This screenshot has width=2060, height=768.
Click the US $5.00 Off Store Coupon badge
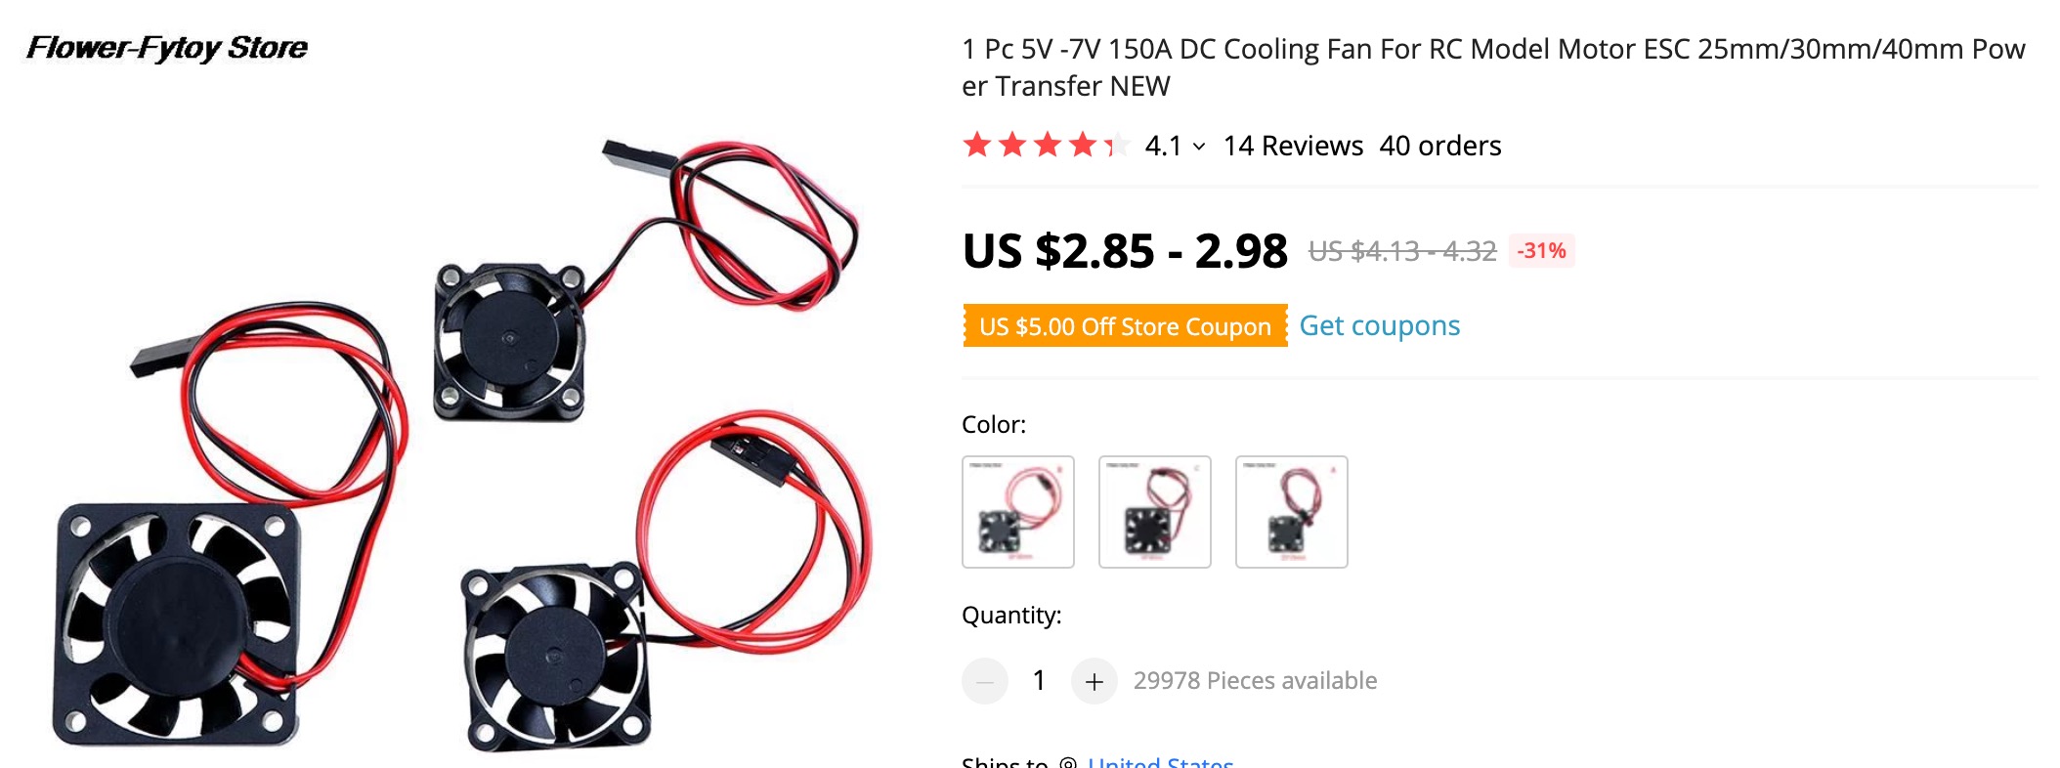point(1125,325)
